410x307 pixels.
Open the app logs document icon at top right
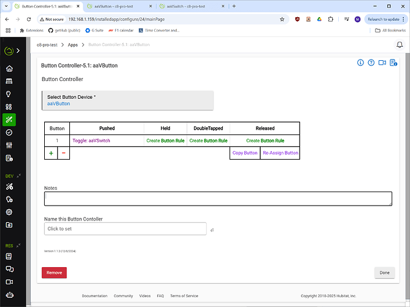click(393, 63)
